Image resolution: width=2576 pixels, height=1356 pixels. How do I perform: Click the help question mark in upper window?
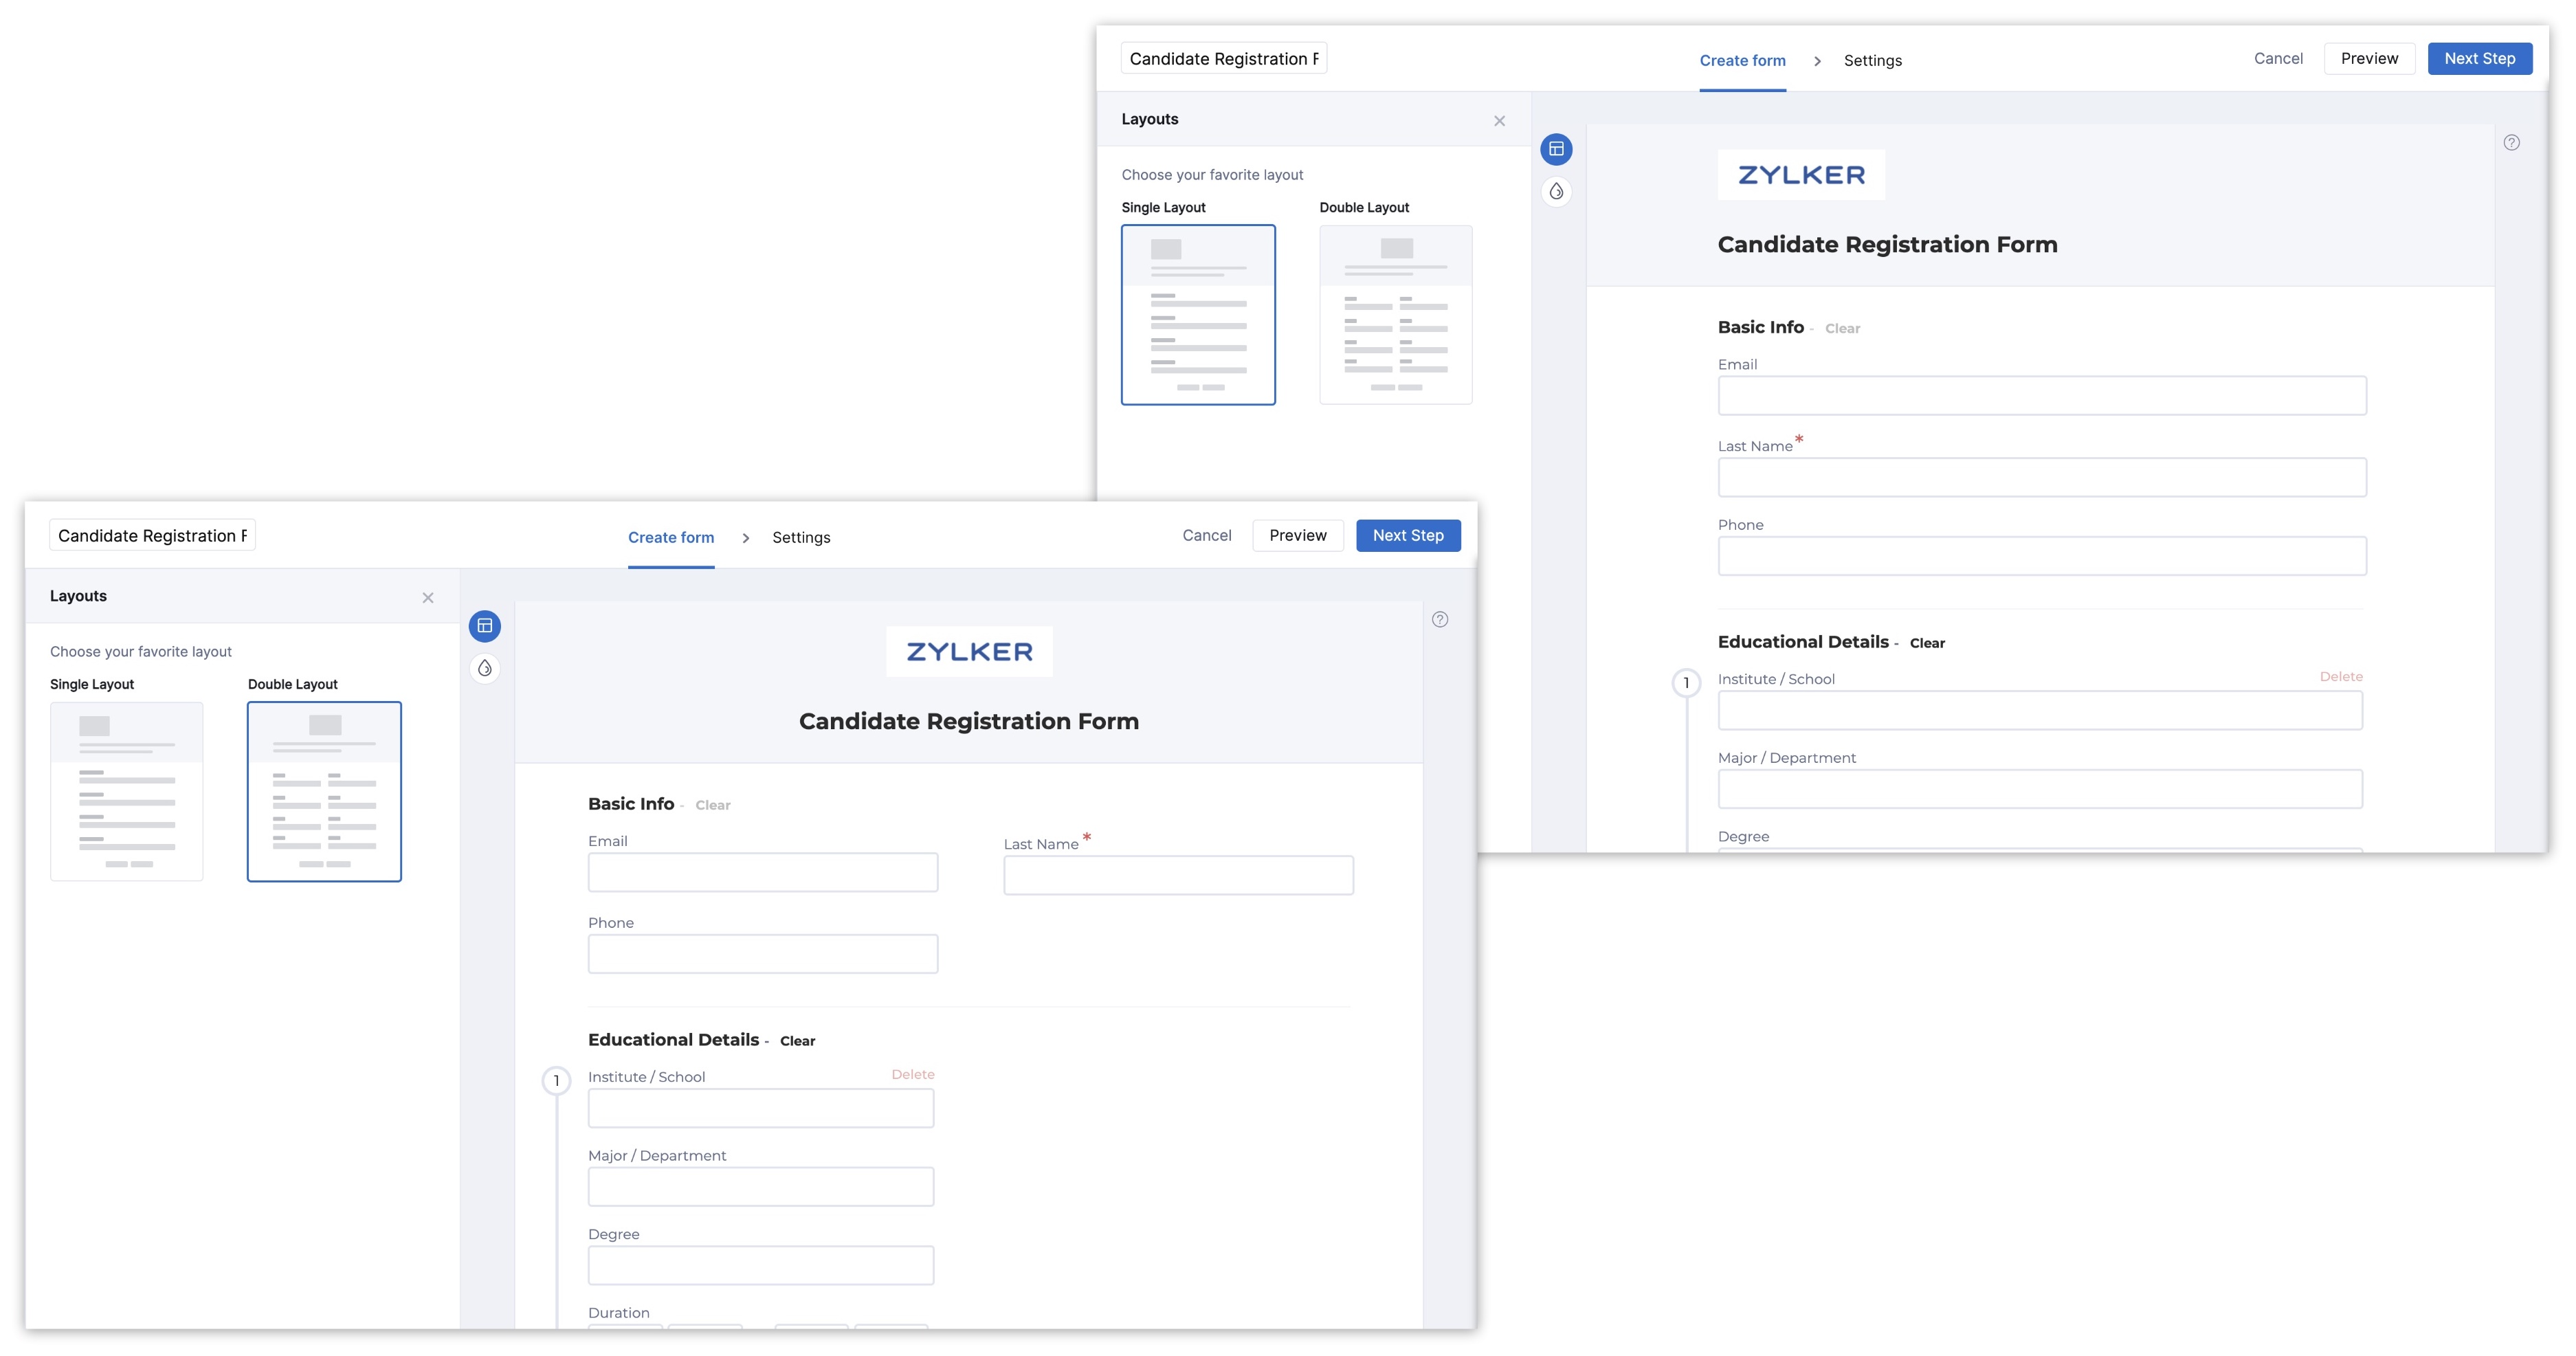tap(2511, 142)
